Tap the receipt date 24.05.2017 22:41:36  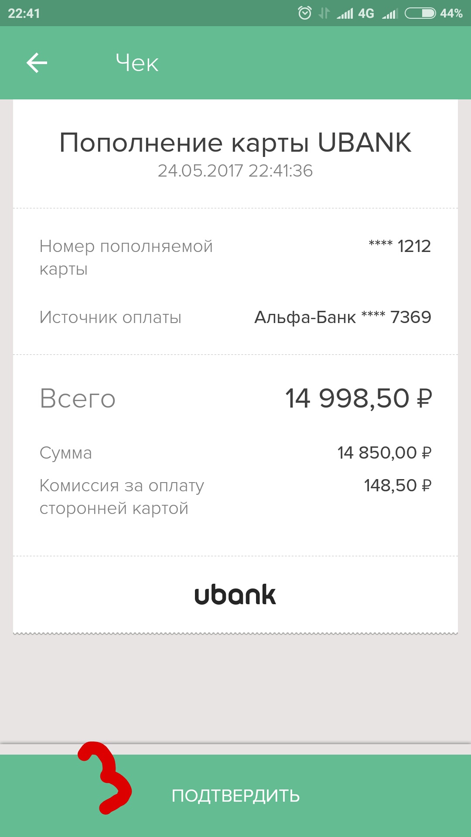pyautogui.click(x=235, y=171)
